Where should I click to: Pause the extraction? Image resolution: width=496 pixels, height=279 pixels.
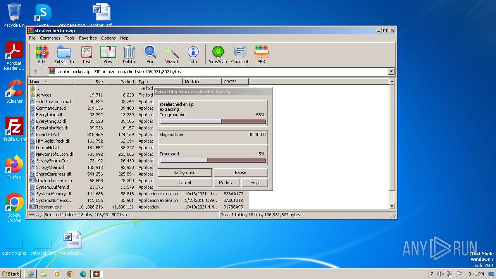tap(240, 172)
